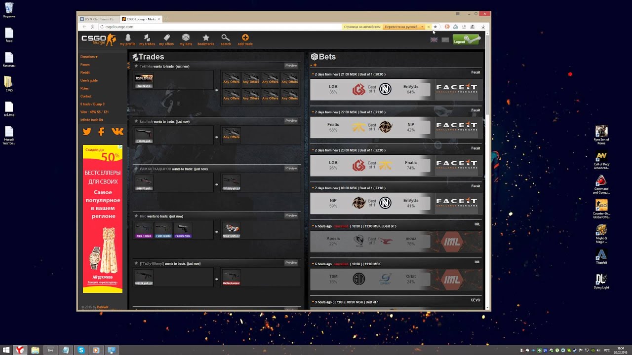Preview РАМЗАН КАДЫРОВ's trade

(291, 168)
